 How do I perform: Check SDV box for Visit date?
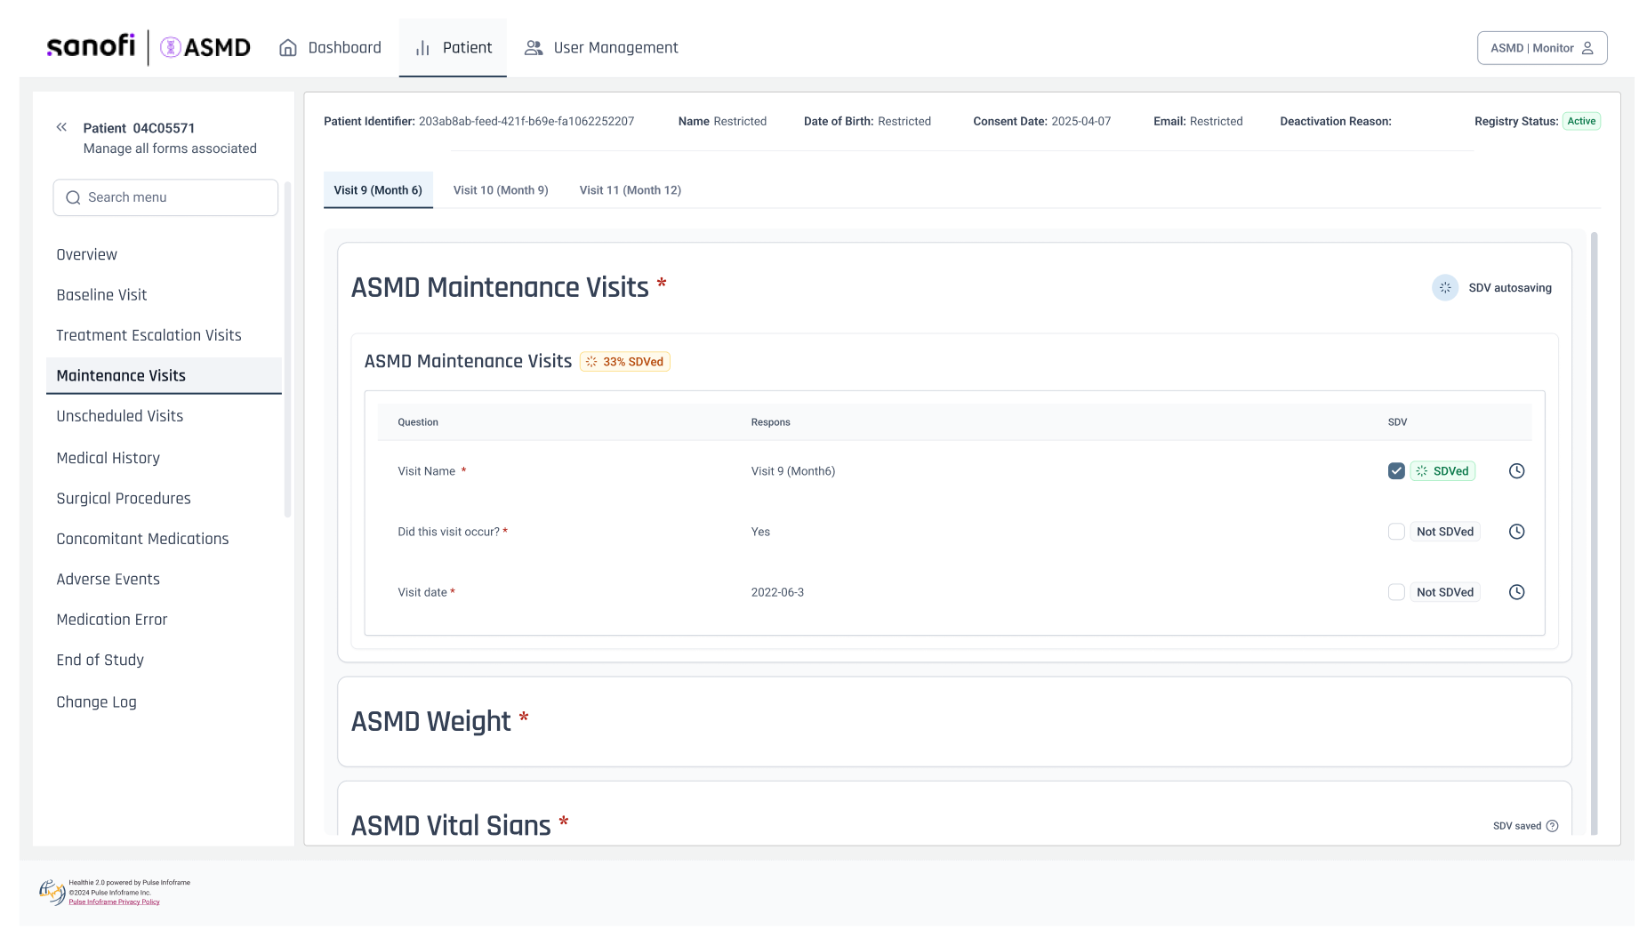click(1396, 592)
